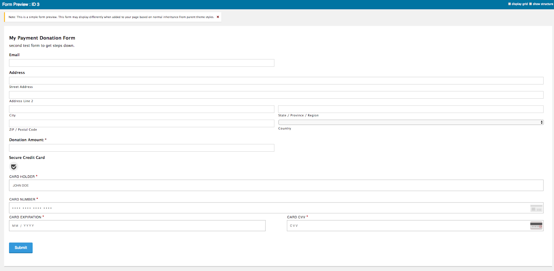Click the Card Expiration field

tap(137, 226)
